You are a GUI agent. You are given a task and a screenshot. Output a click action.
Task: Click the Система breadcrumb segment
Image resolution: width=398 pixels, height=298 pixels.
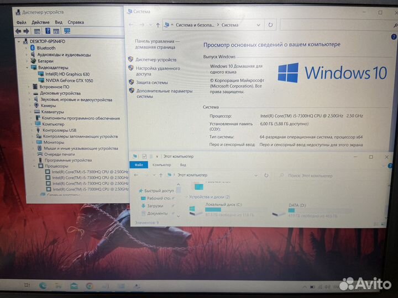click(x=230, y=25)
